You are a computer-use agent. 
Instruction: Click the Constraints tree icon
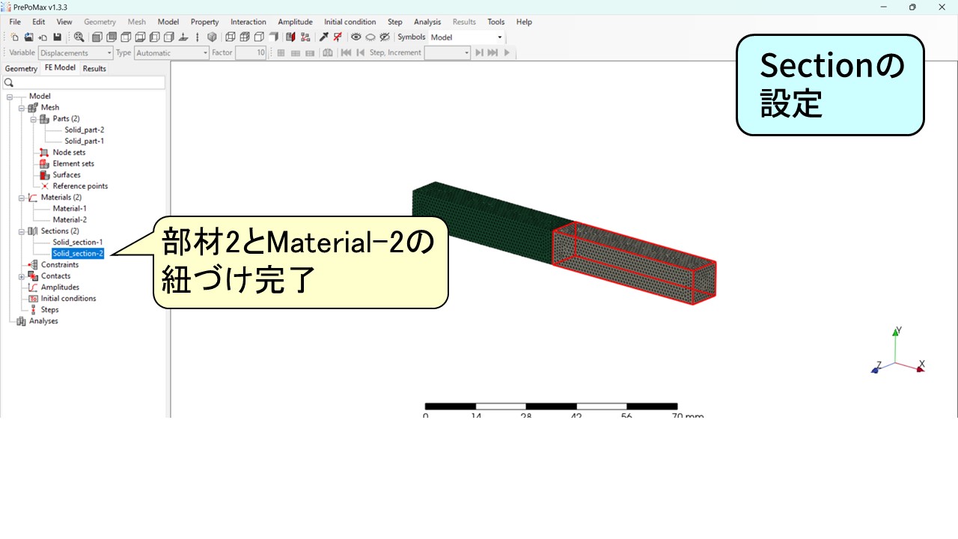32,265
